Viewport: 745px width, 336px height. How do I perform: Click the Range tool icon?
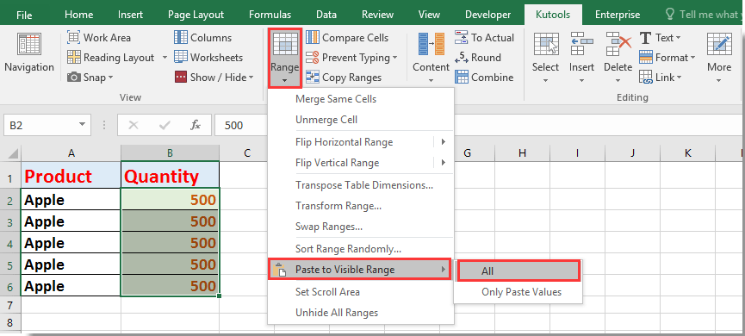click(x=285, y=44)
